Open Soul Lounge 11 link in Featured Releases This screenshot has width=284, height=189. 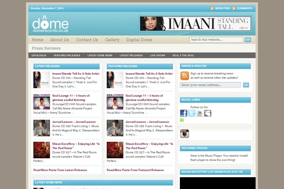tap(144, 98)
